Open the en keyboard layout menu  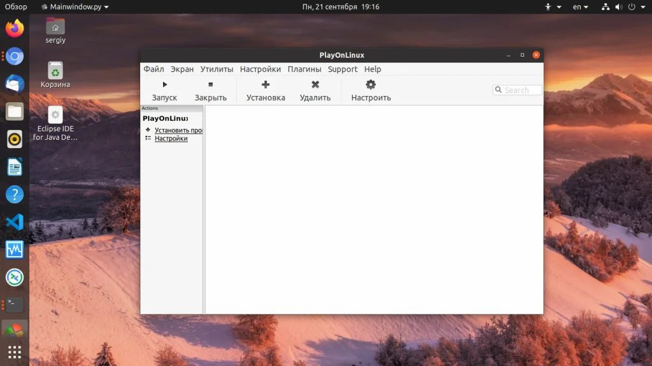coord(581,6)
